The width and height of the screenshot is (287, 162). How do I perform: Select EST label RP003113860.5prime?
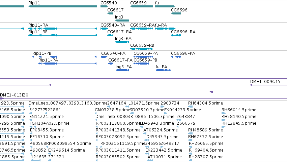118,123
